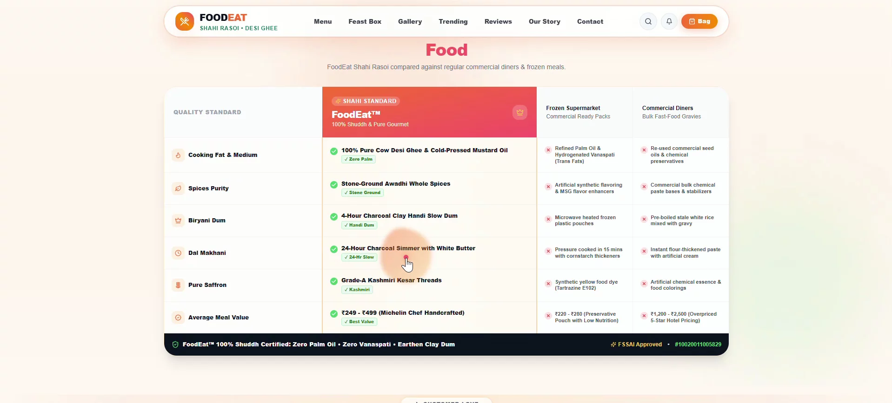Select the Trending nav item
Image resolution: width=892 pixels, height=403 pixels.
[453, 21]
